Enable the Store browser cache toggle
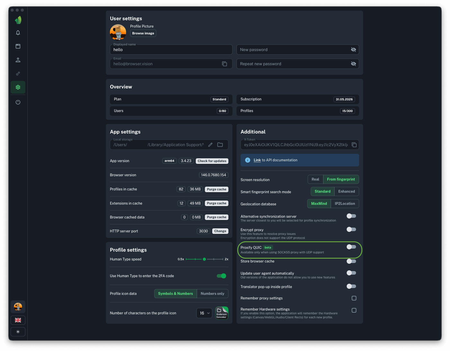This screenshot has height=351, width=450. click(351, 261)
